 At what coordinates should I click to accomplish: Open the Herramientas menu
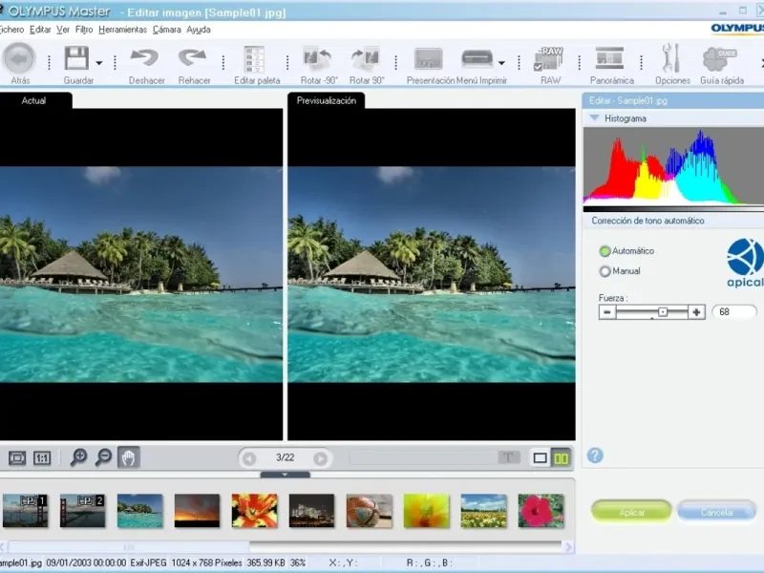122,30
